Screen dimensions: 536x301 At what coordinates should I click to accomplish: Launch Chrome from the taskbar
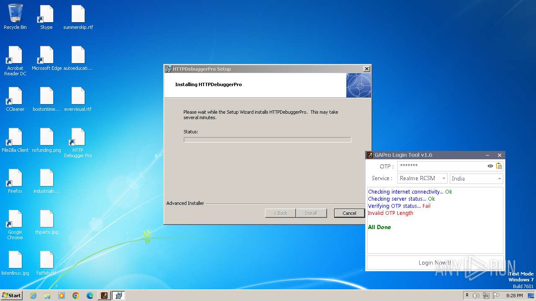pyautogui.click(x=76, y=296)
